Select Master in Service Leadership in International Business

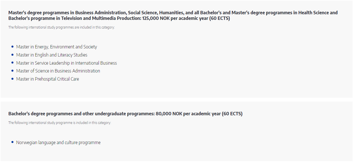click(66, 63)
